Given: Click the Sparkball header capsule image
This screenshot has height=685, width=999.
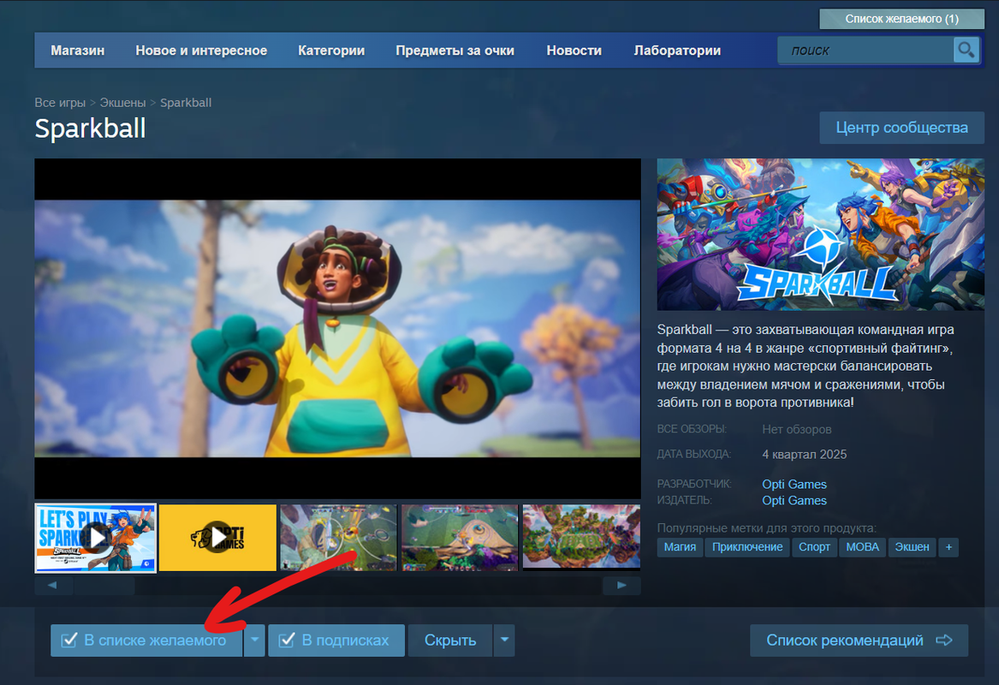Looking at the screenshot, I should coord(821,235).
